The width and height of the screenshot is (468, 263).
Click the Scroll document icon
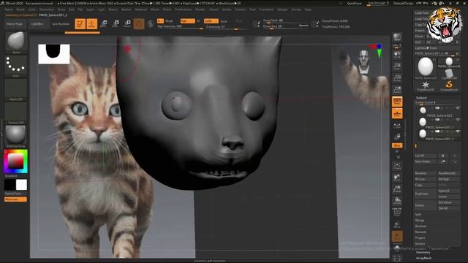tap(397, 55)
